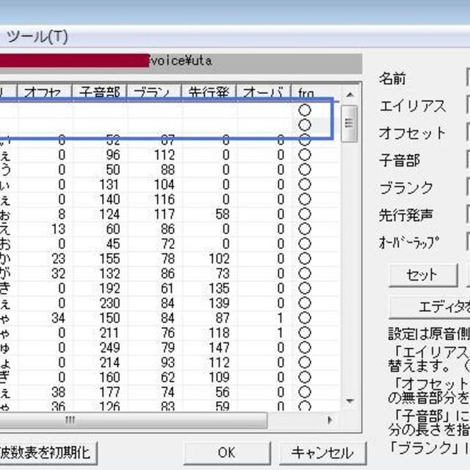Open the ツール(T) menu
Viewport: 470px width, 470px height.
click(x=35, y=37)
